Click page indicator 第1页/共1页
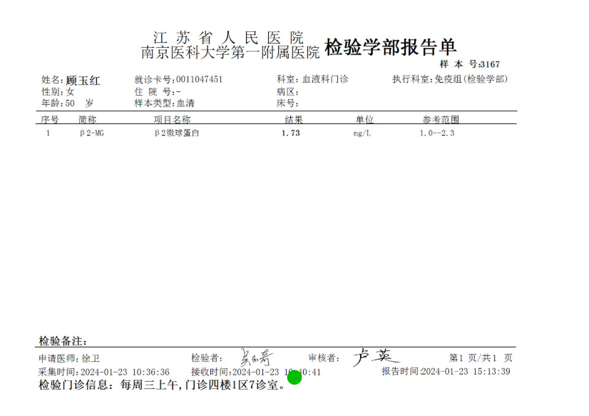The height and width of the screenshot is (416, 589). 481,358
